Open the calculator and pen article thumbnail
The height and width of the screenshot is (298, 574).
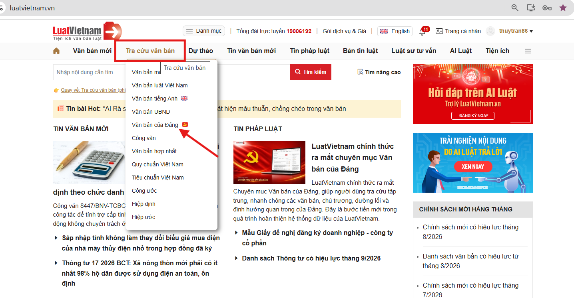click(89, 162)
